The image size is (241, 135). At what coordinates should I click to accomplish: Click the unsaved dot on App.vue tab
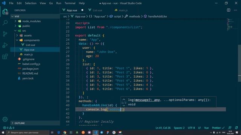[x=82, y=10]
